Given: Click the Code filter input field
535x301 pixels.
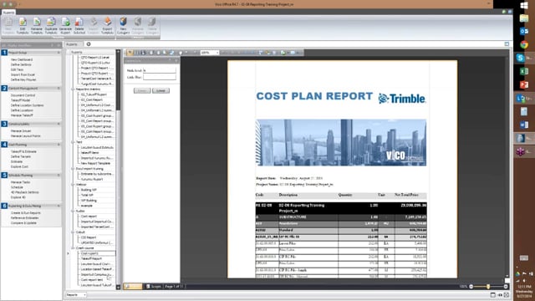Looking at the screenshot, I should pyautogui.click(x=160, y=78).
